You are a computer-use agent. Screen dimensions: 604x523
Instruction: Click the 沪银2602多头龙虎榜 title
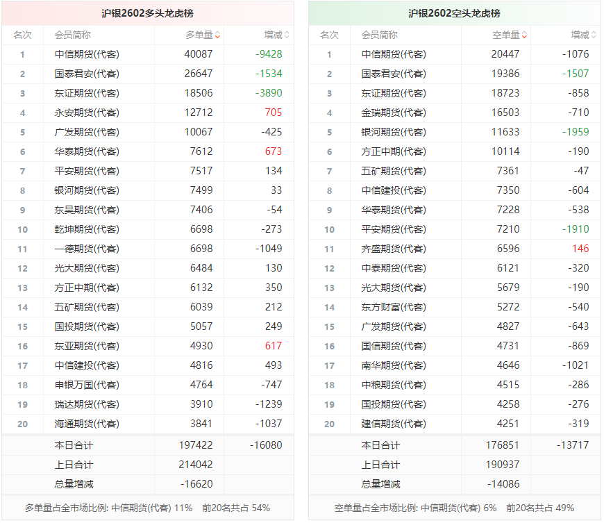pyautogui.click(x=148, y=13)
